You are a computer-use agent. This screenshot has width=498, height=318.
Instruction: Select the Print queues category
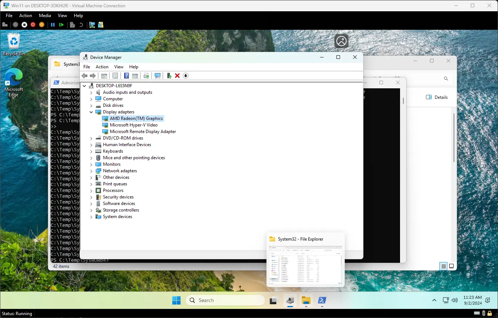pos(115,184)
